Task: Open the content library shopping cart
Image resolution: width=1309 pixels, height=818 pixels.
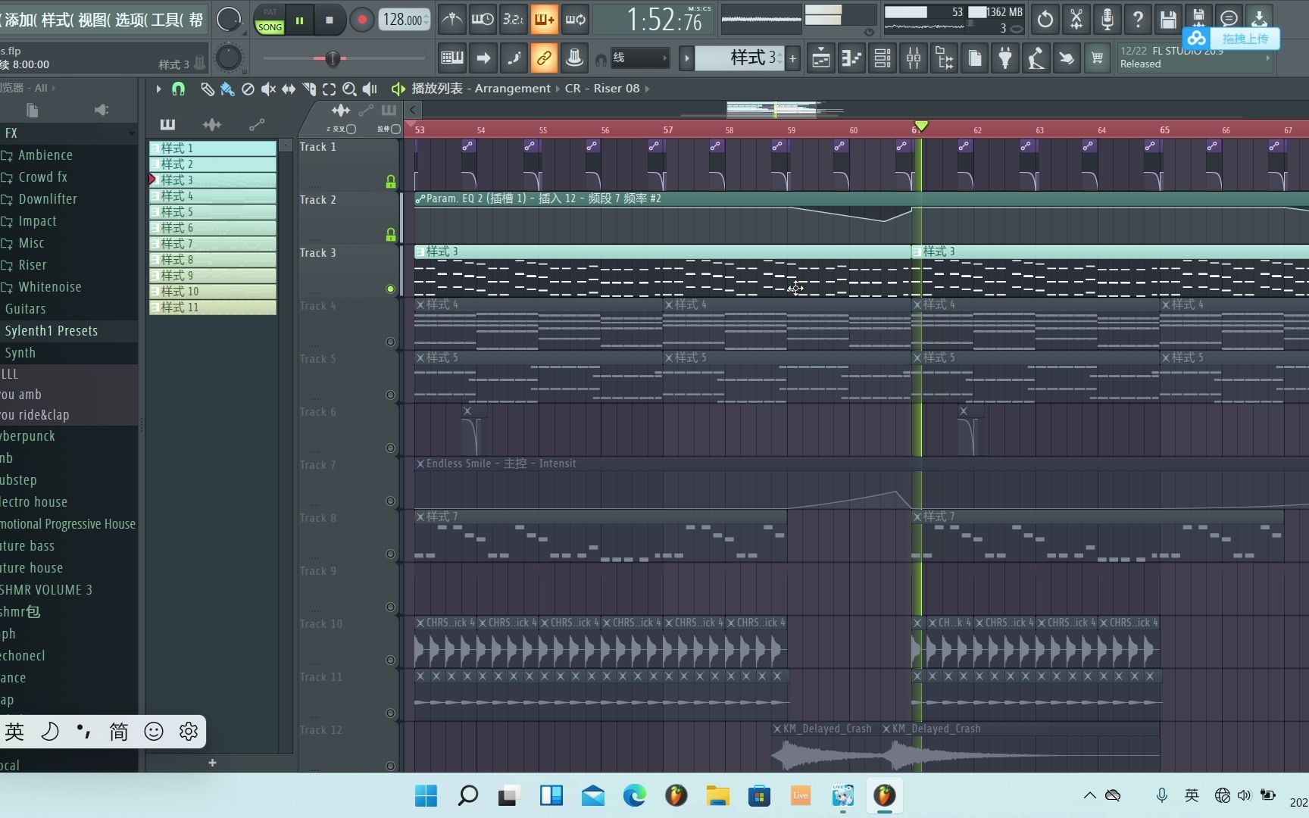Action: [1097, 58]
